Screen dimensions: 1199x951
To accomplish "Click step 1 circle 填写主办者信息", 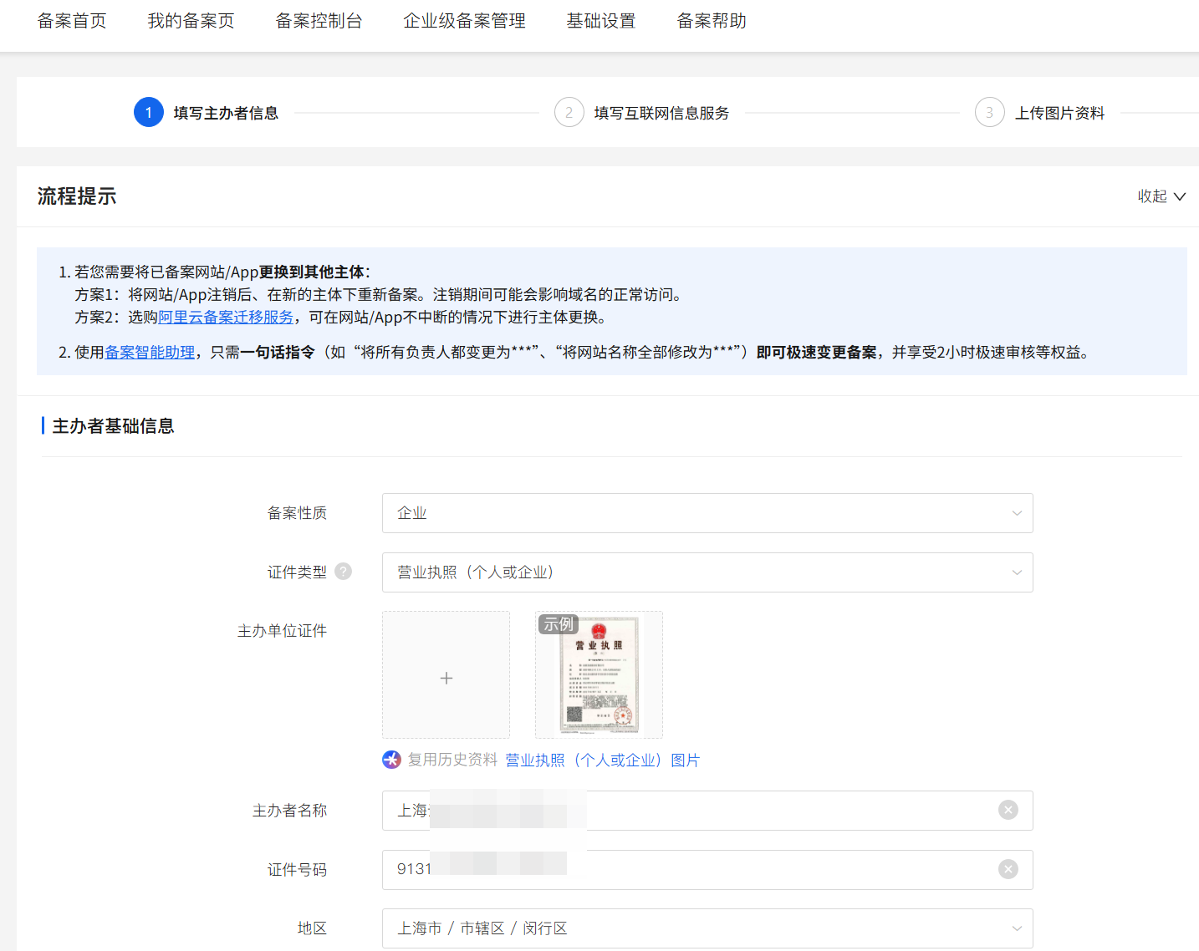I will click(x=149, y=112).
